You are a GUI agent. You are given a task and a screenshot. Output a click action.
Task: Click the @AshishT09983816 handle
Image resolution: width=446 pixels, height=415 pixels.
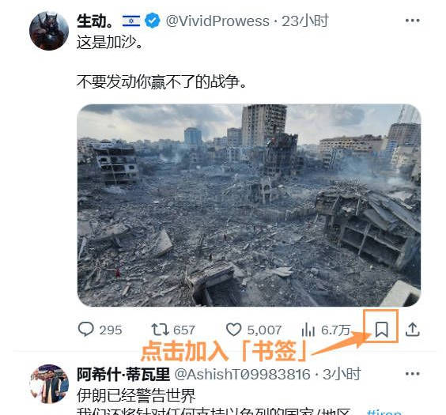point(242,375)
